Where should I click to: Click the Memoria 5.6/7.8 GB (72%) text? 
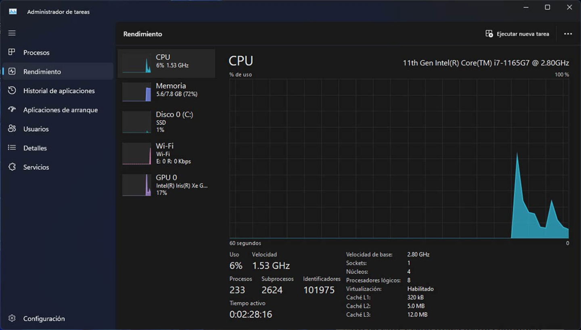[x=177, y=94]
